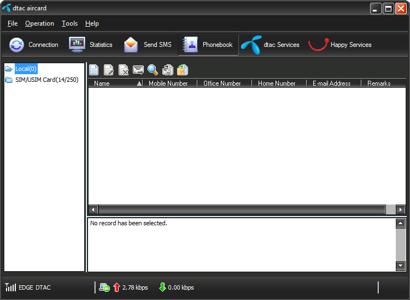This screenshot has height=300, width=410.
Task: Click the Office Number column header
Action: pyautogui.click(x=225, y=83)
